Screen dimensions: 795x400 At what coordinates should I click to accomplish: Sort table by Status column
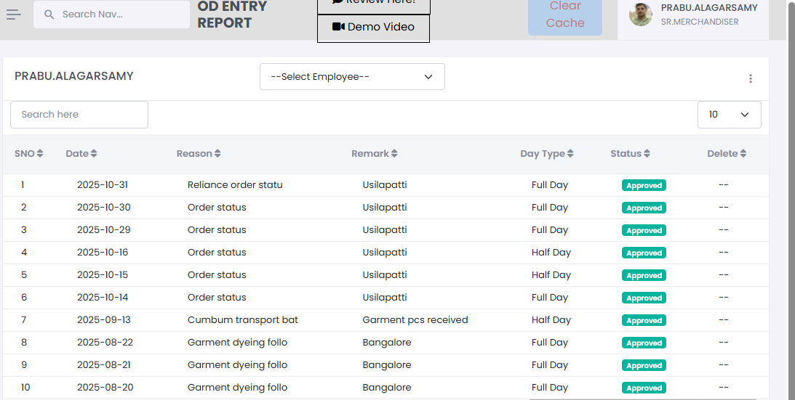pos(630,154)
